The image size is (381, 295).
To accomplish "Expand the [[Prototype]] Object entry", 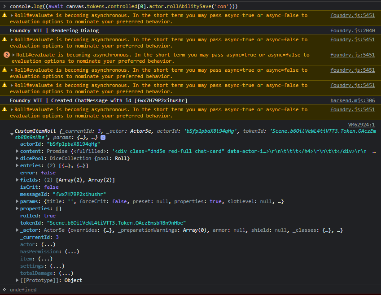I will tap(17, 280).
